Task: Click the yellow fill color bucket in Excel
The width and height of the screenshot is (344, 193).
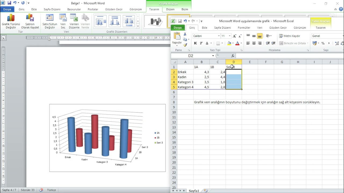Action: point(229,43)
